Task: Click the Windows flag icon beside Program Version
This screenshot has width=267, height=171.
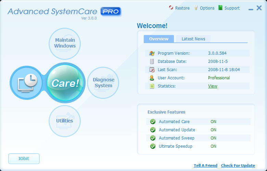Action: click(152, 53)
